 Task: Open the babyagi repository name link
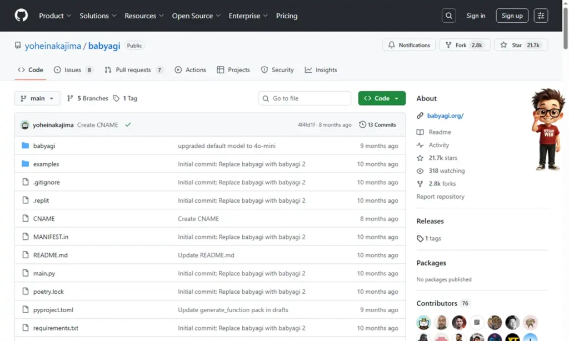(104, 46)
